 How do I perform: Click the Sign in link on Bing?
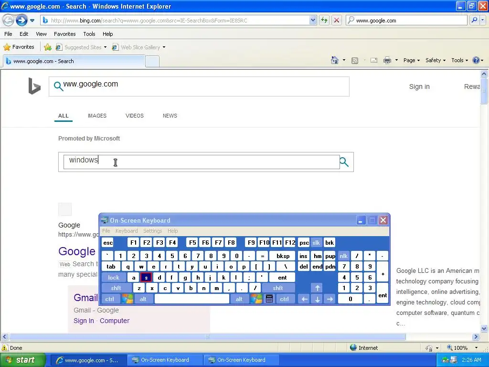point(419,86)
